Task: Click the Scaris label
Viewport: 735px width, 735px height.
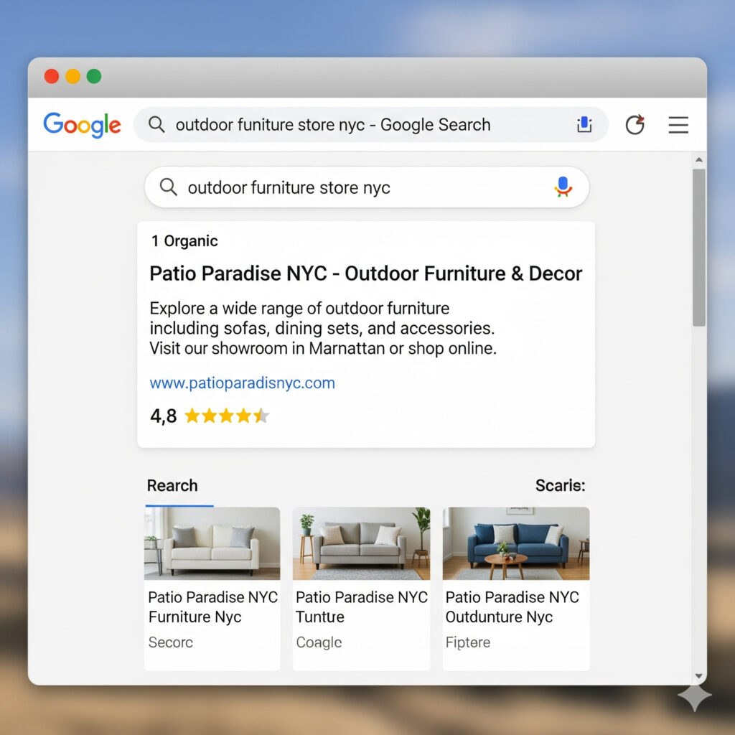Action: click(x=560, y=486)
